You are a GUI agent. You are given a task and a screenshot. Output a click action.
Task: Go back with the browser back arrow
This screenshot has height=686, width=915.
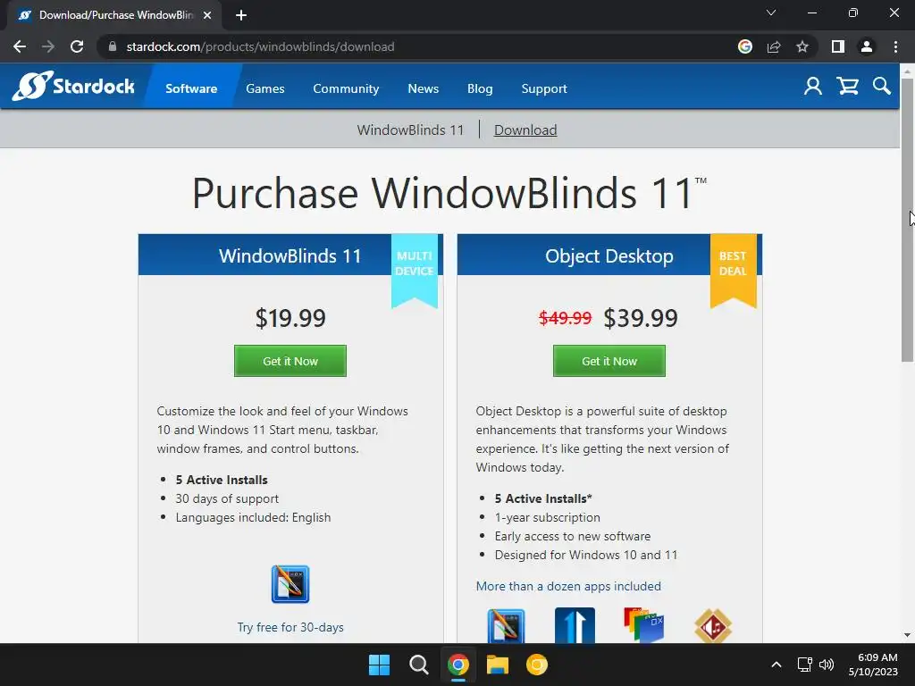coord(20,46)
